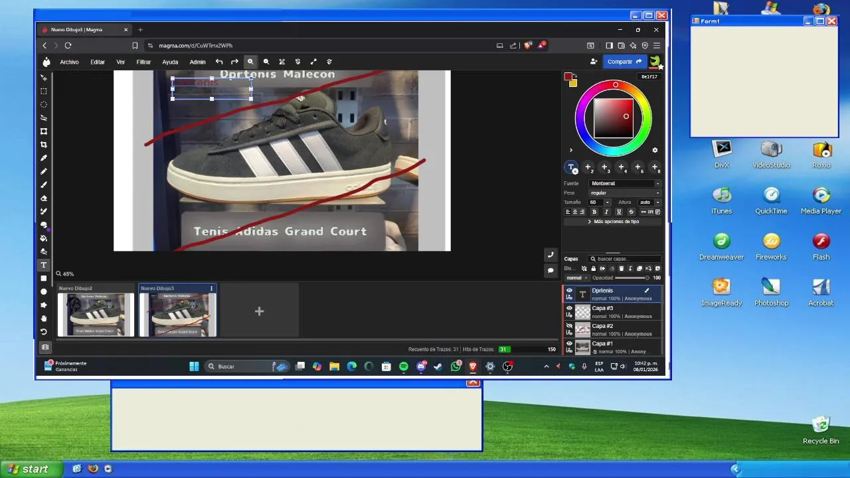Image resolution: width=850 pixels, height=478 pixels.
Task: Select the rectangle shape tool
Action: pyautogui.click(x=44, y=278)
